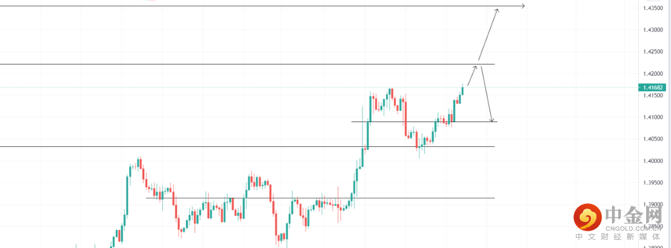Click the downward projection arrow's tip
Image resolution: width=671 pixels, height=248 pixels.
(491, 121)
